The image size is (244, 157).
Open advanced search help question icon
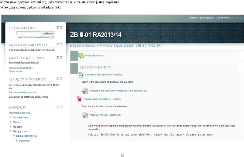(x=52, y=37)
